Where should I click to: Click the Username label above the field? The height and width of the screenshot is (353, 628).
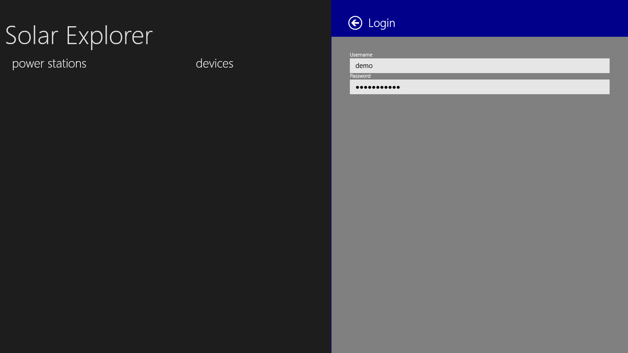coord(361,55)
